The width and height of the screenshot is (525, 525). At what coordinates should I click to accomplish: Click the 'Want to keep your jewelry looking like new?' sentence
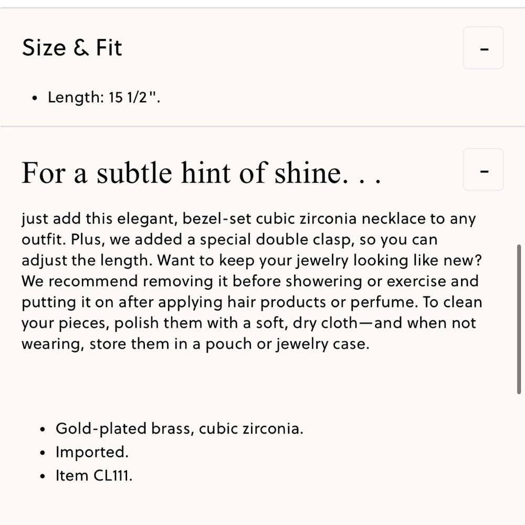[x=319, y=260]
